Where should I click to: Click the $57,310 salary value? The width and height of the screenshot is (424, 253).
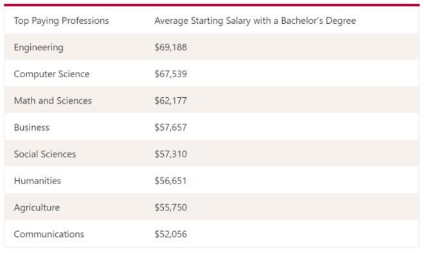coord(171,154)
